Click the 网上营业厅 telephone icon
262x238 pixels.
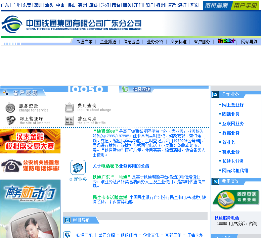pyautogui.click(x=11, y=121)
